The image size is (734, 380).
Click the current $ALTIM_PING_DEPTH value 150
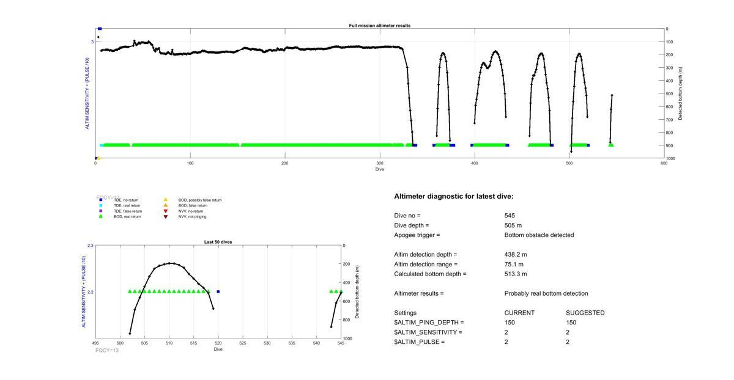tap(510, 323)
